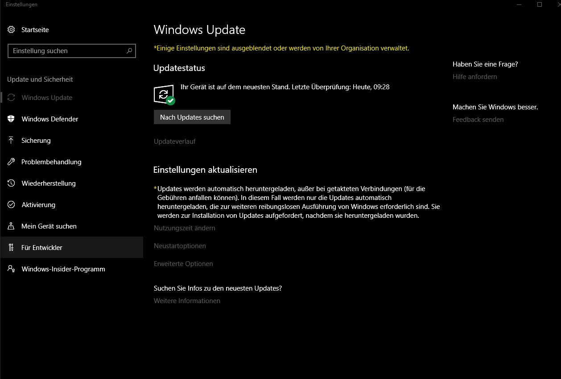Open the Windows Defender section
561x379 pixels.
click(x=71, y=119)
